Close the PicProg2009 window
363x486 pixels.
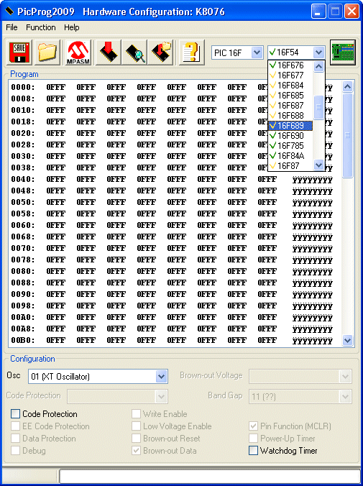click(351, 12)
